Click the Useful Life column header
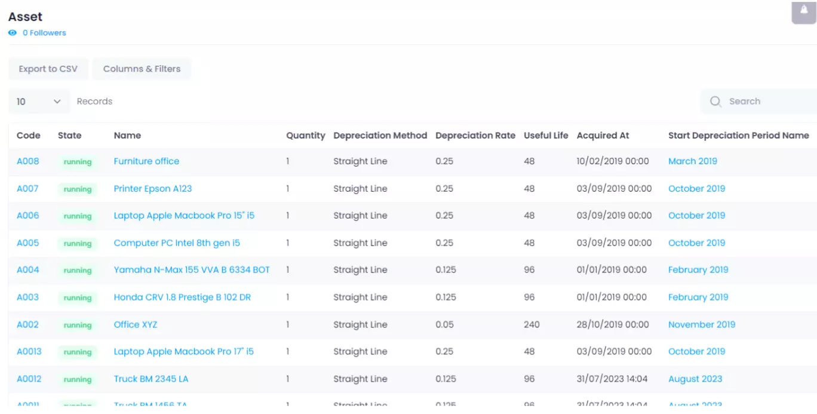This screenshot has width=817, height=414. click(546, 136)
